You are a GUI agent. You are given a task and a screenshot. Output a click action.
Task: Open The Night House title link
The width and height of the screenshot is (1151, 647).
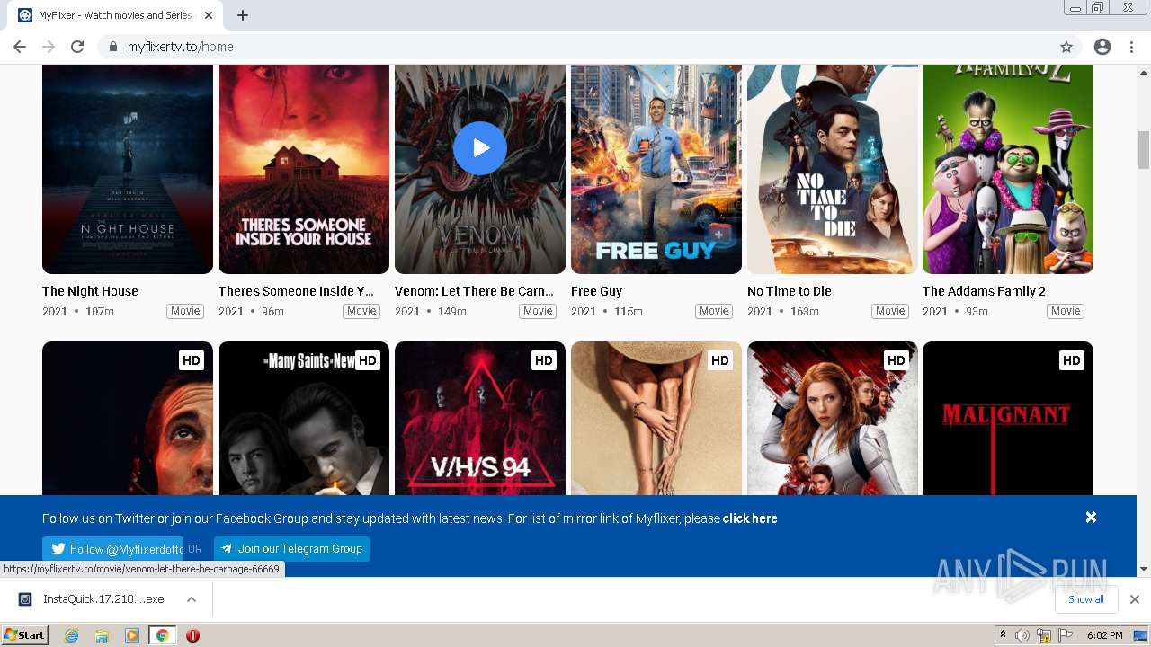point(90,291)
